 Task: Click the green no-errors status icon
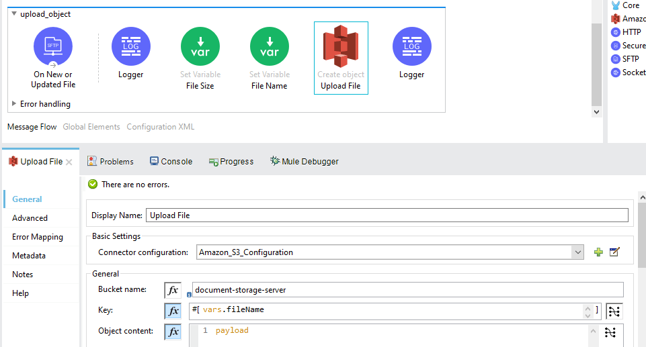[x=93, y=184]
